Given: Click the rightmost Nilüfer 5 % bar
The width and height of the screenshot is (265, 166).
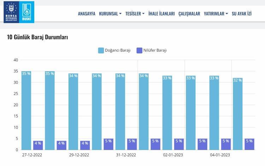Looking at the screenshot, I should pos(249,144).
